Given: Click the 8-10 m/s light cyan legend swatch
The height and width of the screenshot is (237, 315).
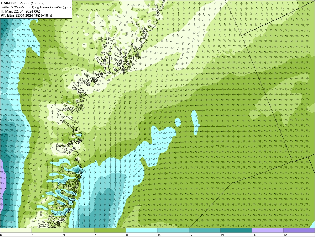Looking at the screenshot, I should pyautogui.click(x=142, y=230).
